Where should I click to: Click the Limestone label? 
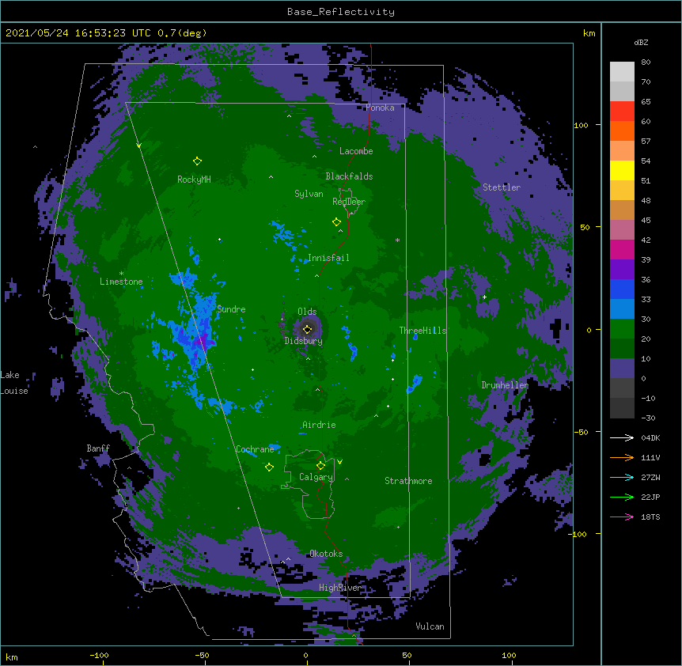(x=121, y=282)
